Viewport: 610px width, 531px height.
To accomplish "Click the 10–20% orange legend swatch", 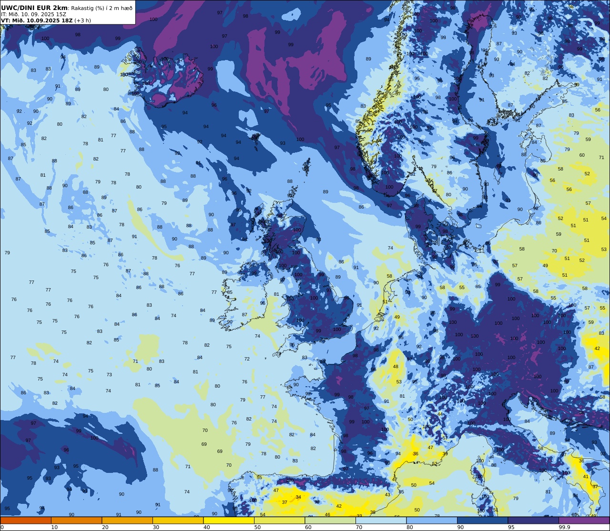I will pyautogui.click(x=76, y=521).
